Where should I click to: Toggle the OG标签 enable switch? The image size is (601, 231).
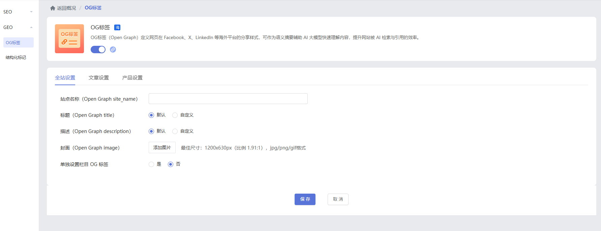tap(98, 49)
